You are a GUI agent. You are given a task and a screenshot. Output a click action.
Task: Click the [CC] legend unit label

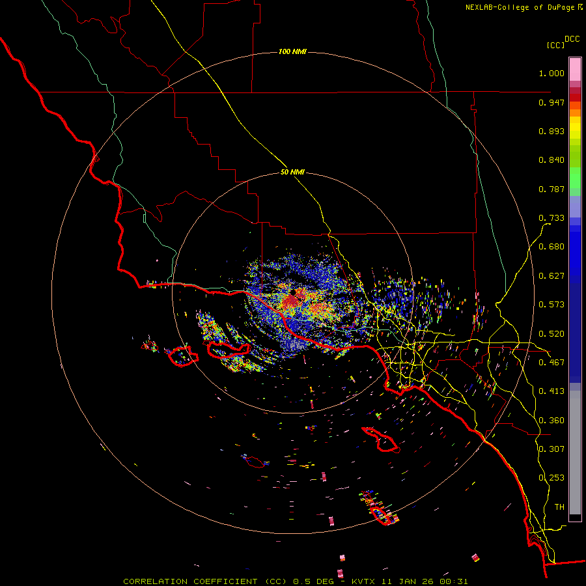555,45
